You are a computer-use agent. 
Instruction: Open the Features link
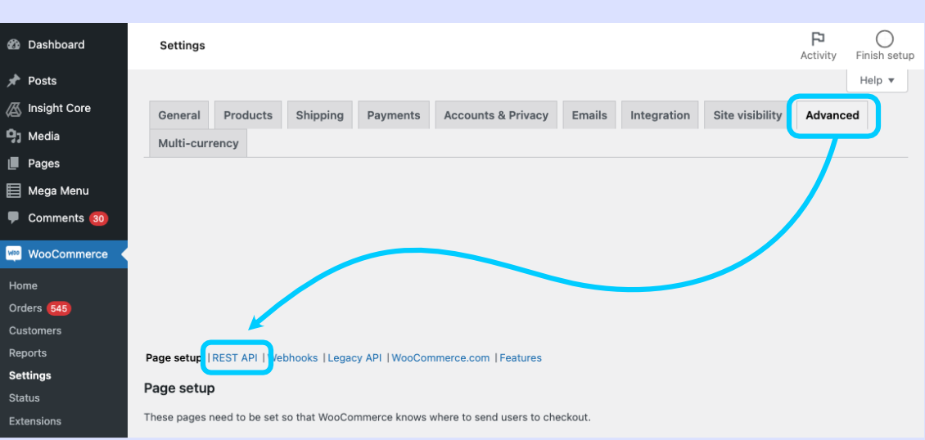click(521, 357)
